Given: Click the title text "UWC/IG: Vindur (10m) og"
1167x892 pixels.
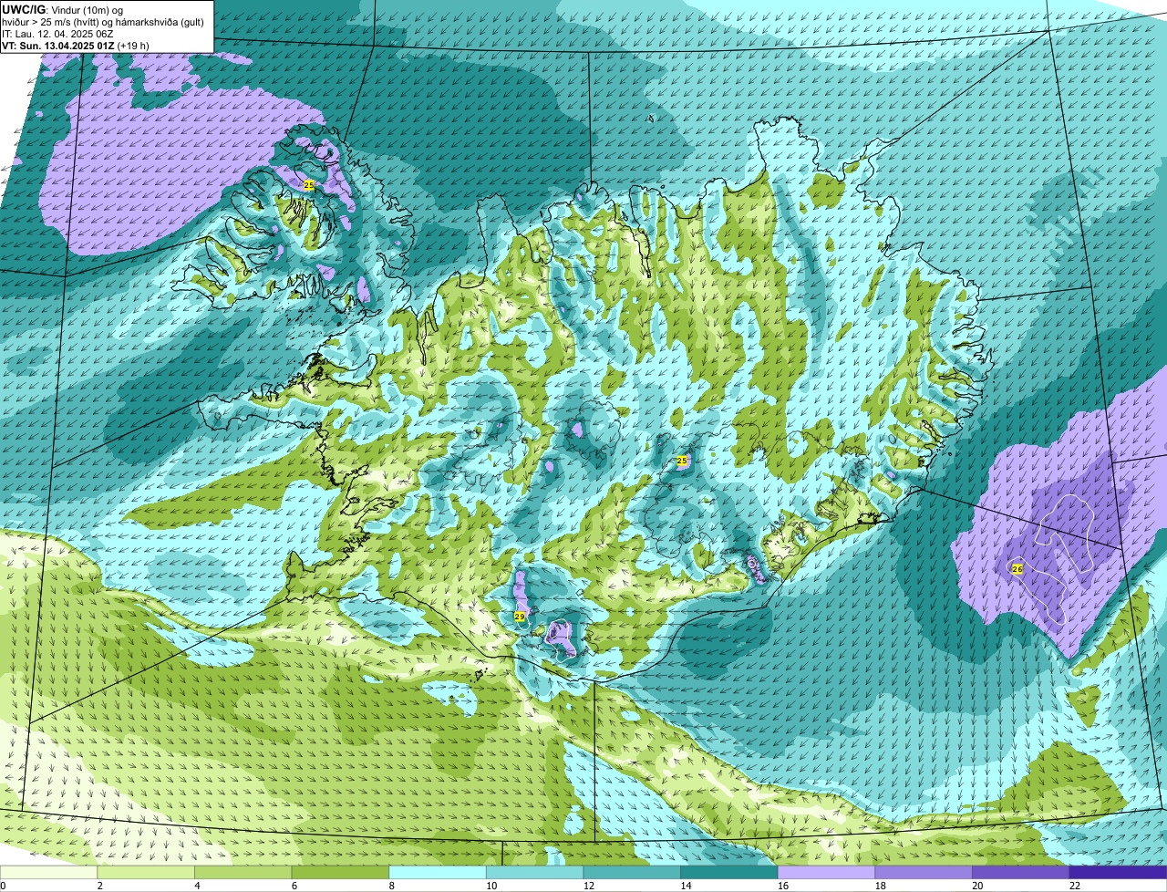Looking at the screenshot, I should pyautogui.click(x=62, y=9).
